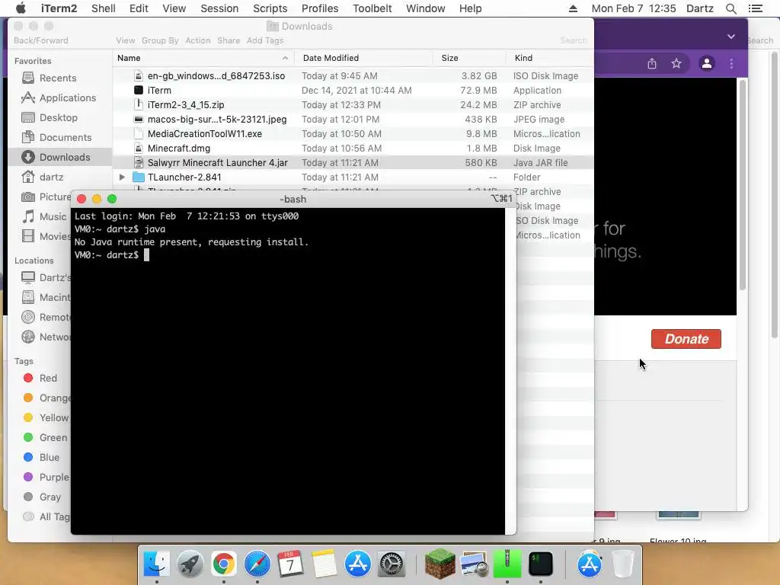Screen dimensions: 780x585
Task: Open Finder from the Dock
Action: tap(156, 564)
